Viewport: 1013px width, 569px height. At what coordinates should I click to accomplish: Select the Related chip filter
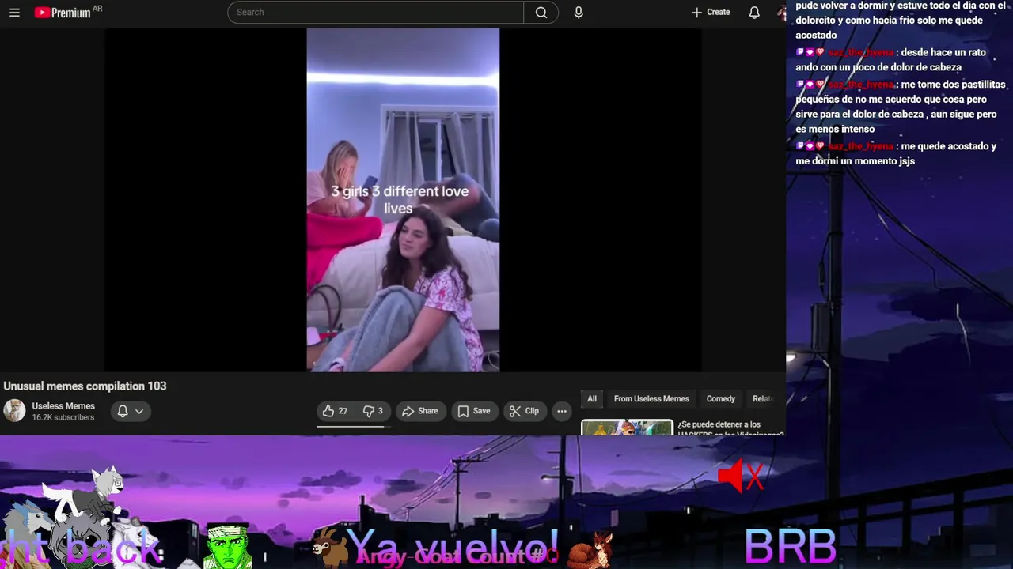(763, 399)
